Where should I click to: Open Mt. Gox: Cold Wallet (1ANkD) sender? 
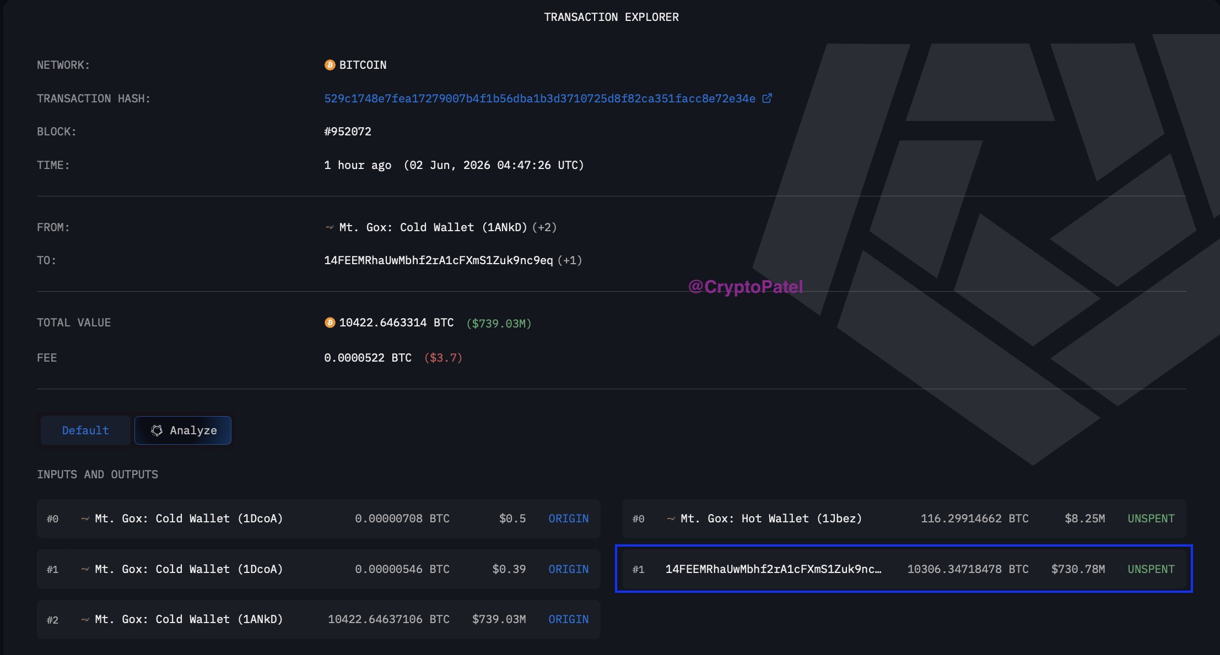433,227
